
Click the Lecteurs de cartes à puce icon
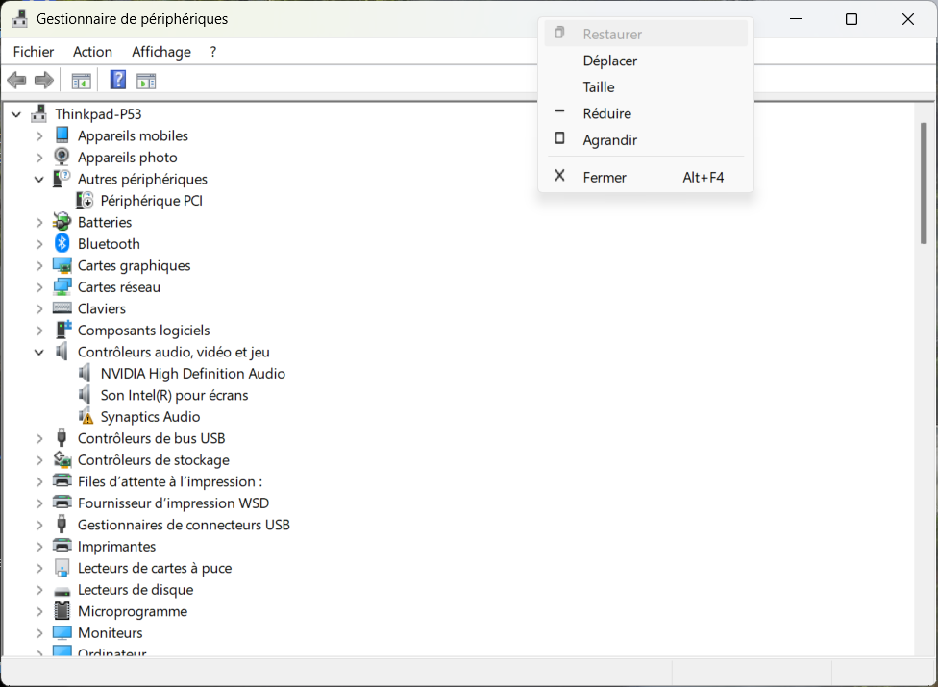[x=62, y=568]
